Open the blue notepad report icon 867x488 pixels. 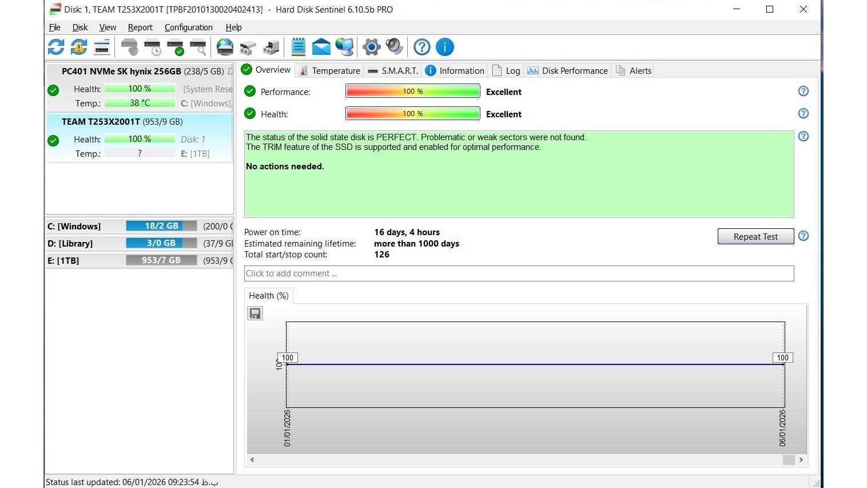click(298, 47)
